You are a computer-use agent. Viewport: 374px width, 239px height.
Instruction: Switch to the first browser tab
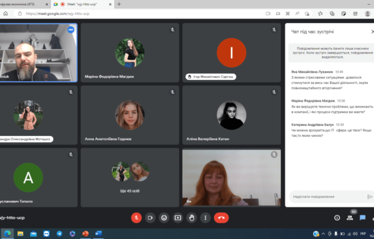point(24,5)
